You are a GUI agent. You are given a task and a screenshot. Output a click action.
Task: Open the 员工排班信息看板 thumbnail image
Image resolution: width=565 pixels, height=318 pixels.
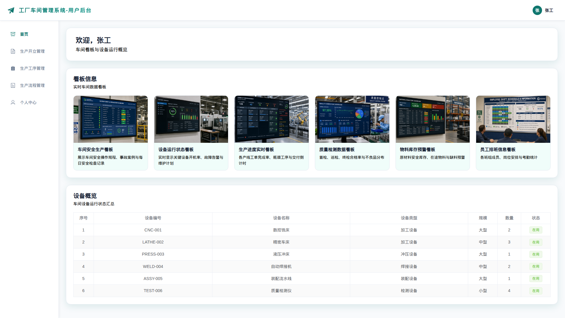513,119
